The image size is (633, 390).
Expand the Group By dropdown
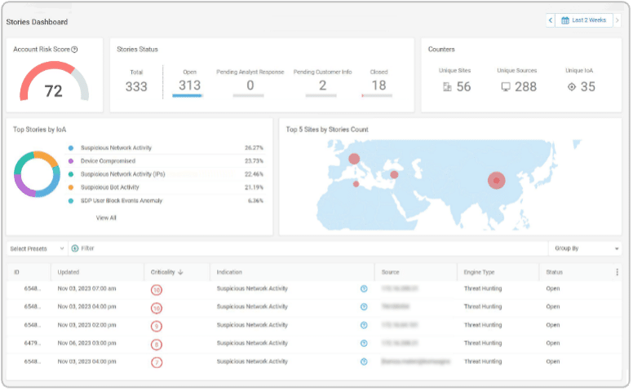(x=586, y=248)
